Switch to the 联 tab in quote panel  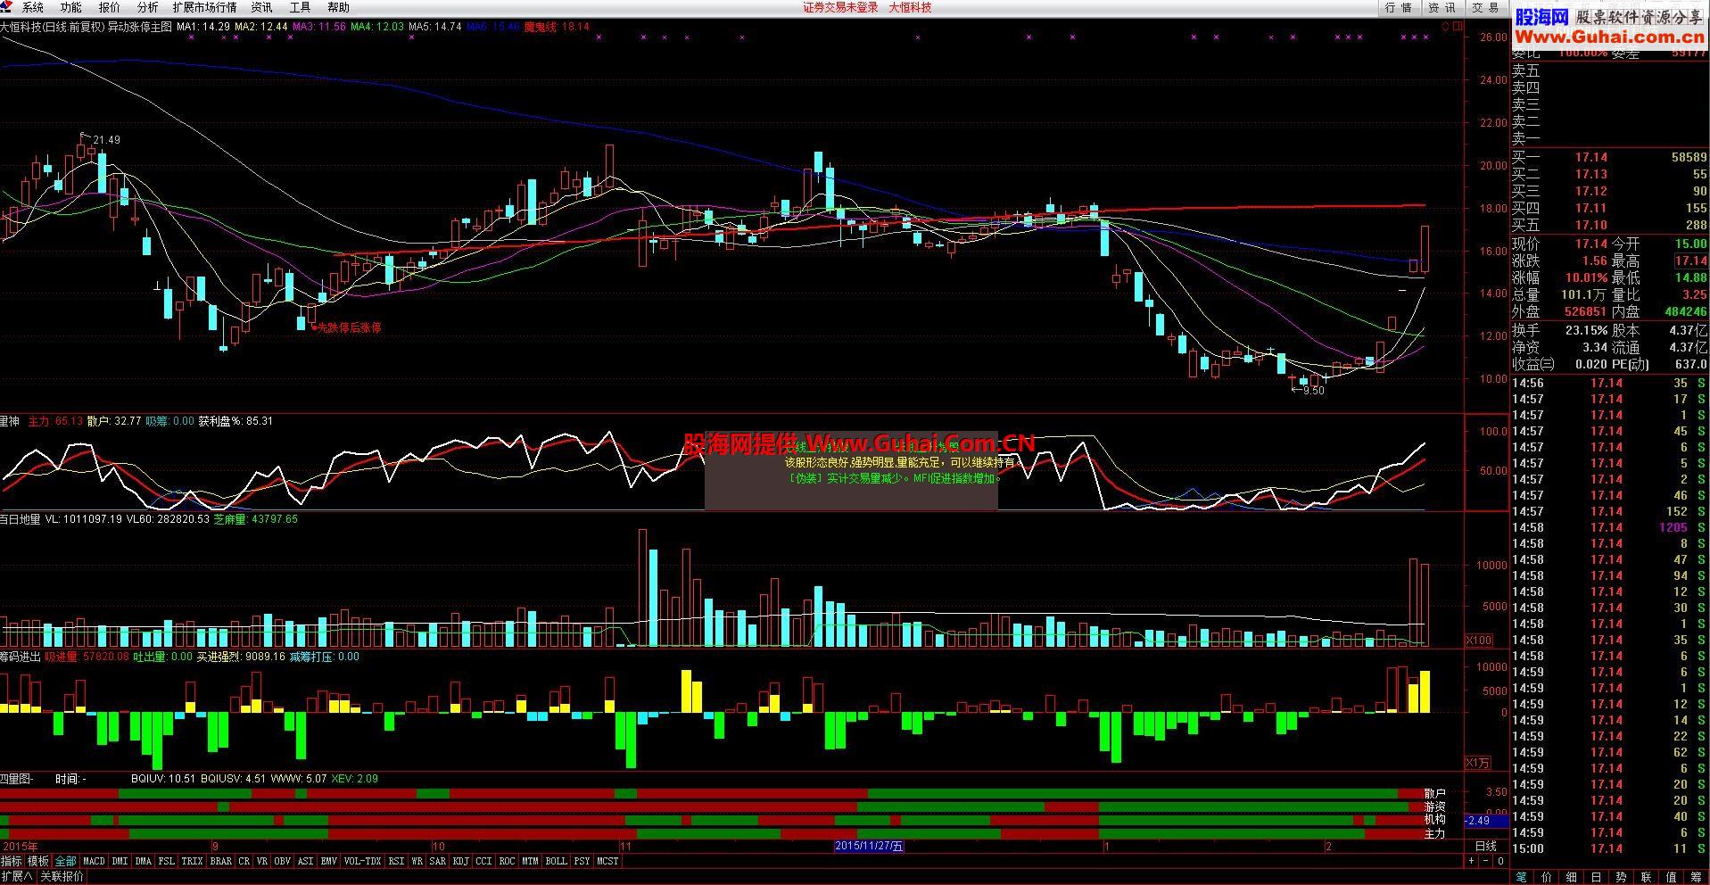pos(1647,877)
